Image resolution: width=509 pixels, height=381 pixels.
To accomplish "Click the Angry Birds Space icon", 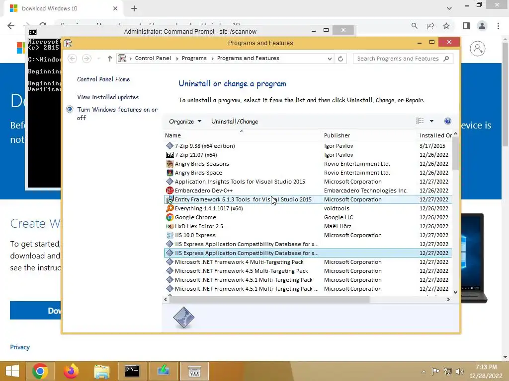I will click(x=170, y=173).
